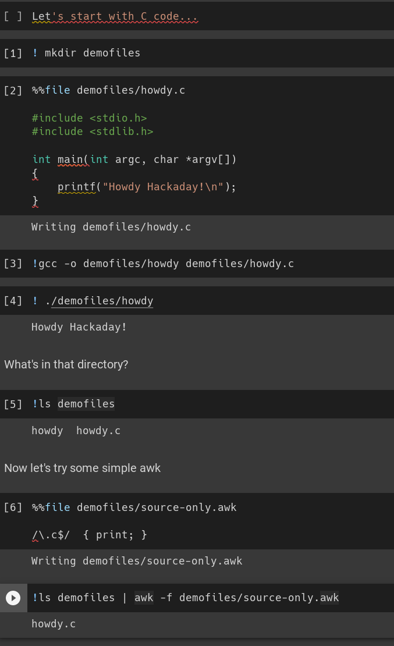Click execution count [2] beside howdy.c cell

pos(13,90)
